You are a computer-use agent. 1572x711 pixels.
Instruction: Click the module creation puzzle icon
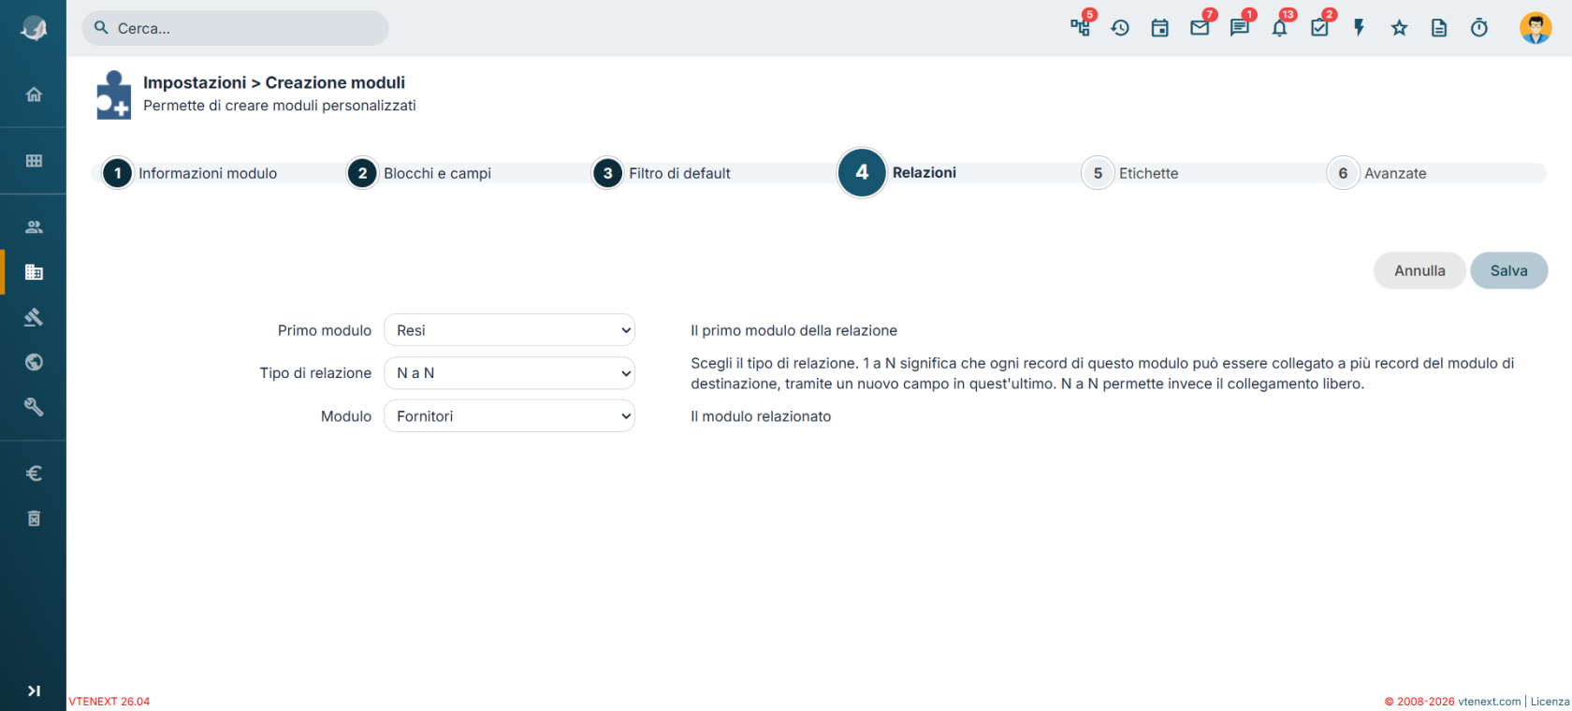pos(113,94)
